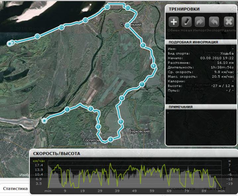Collapse the Подробная информация section
Screen dimensions: 238x196
(x=201, y=42)
